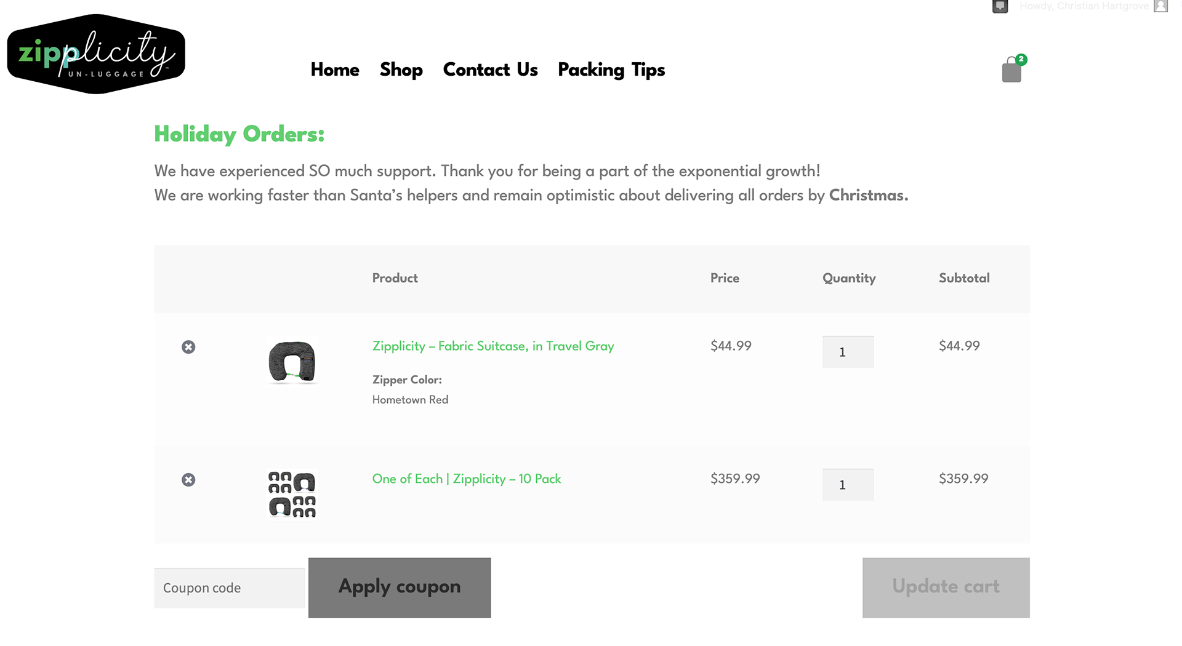Viewport: 1182px width, 646px height.
Task: Click quantity field for the 10 Pack
Action: pos(848,485)
